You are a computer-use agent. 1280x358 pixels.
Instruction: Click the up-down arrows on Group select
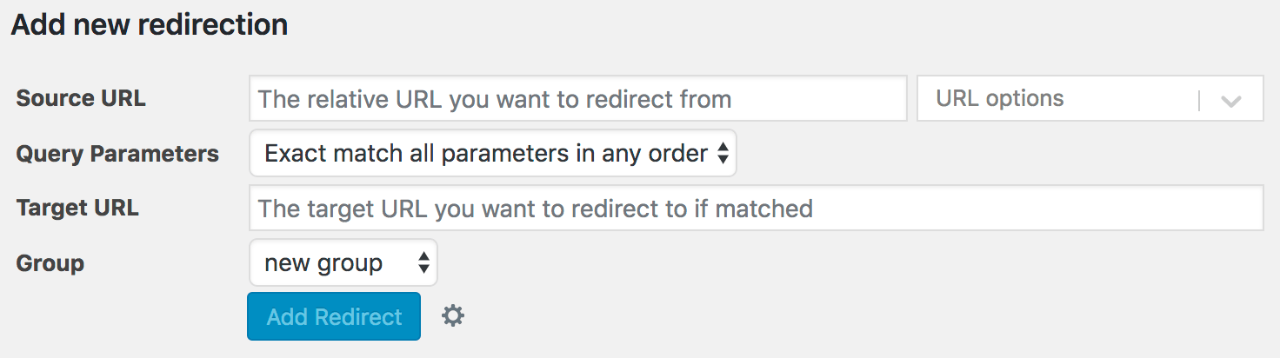pyautogui.click(x=423, y=262)
